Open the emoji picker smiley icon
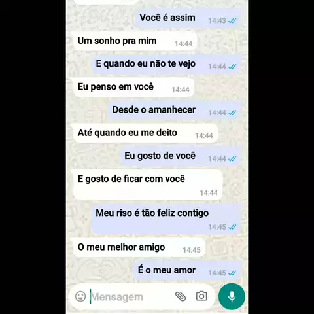This screenshot has width=314, height=314. pyautogui.click(x=80, y=296)
